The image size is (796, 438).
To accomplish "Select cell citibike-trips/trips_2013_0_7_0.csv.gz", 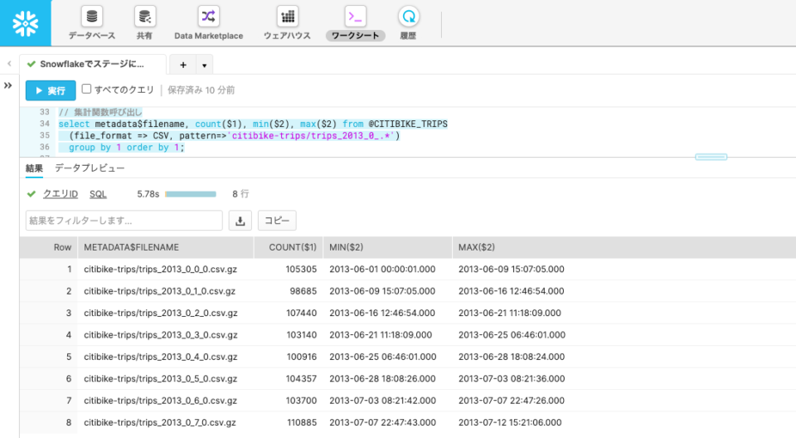I will [x=160, y=422].
